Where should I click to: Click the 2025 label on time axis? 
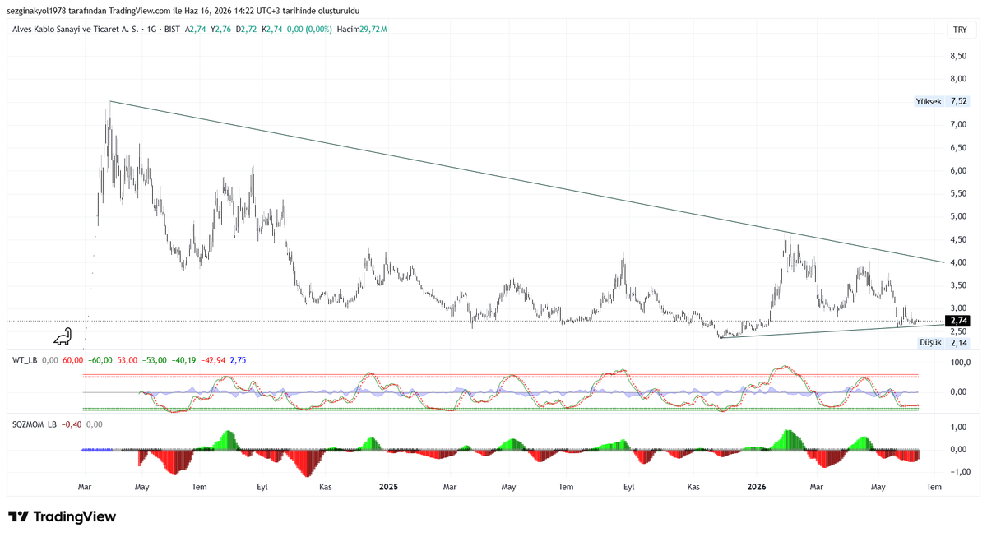[388, 487]
